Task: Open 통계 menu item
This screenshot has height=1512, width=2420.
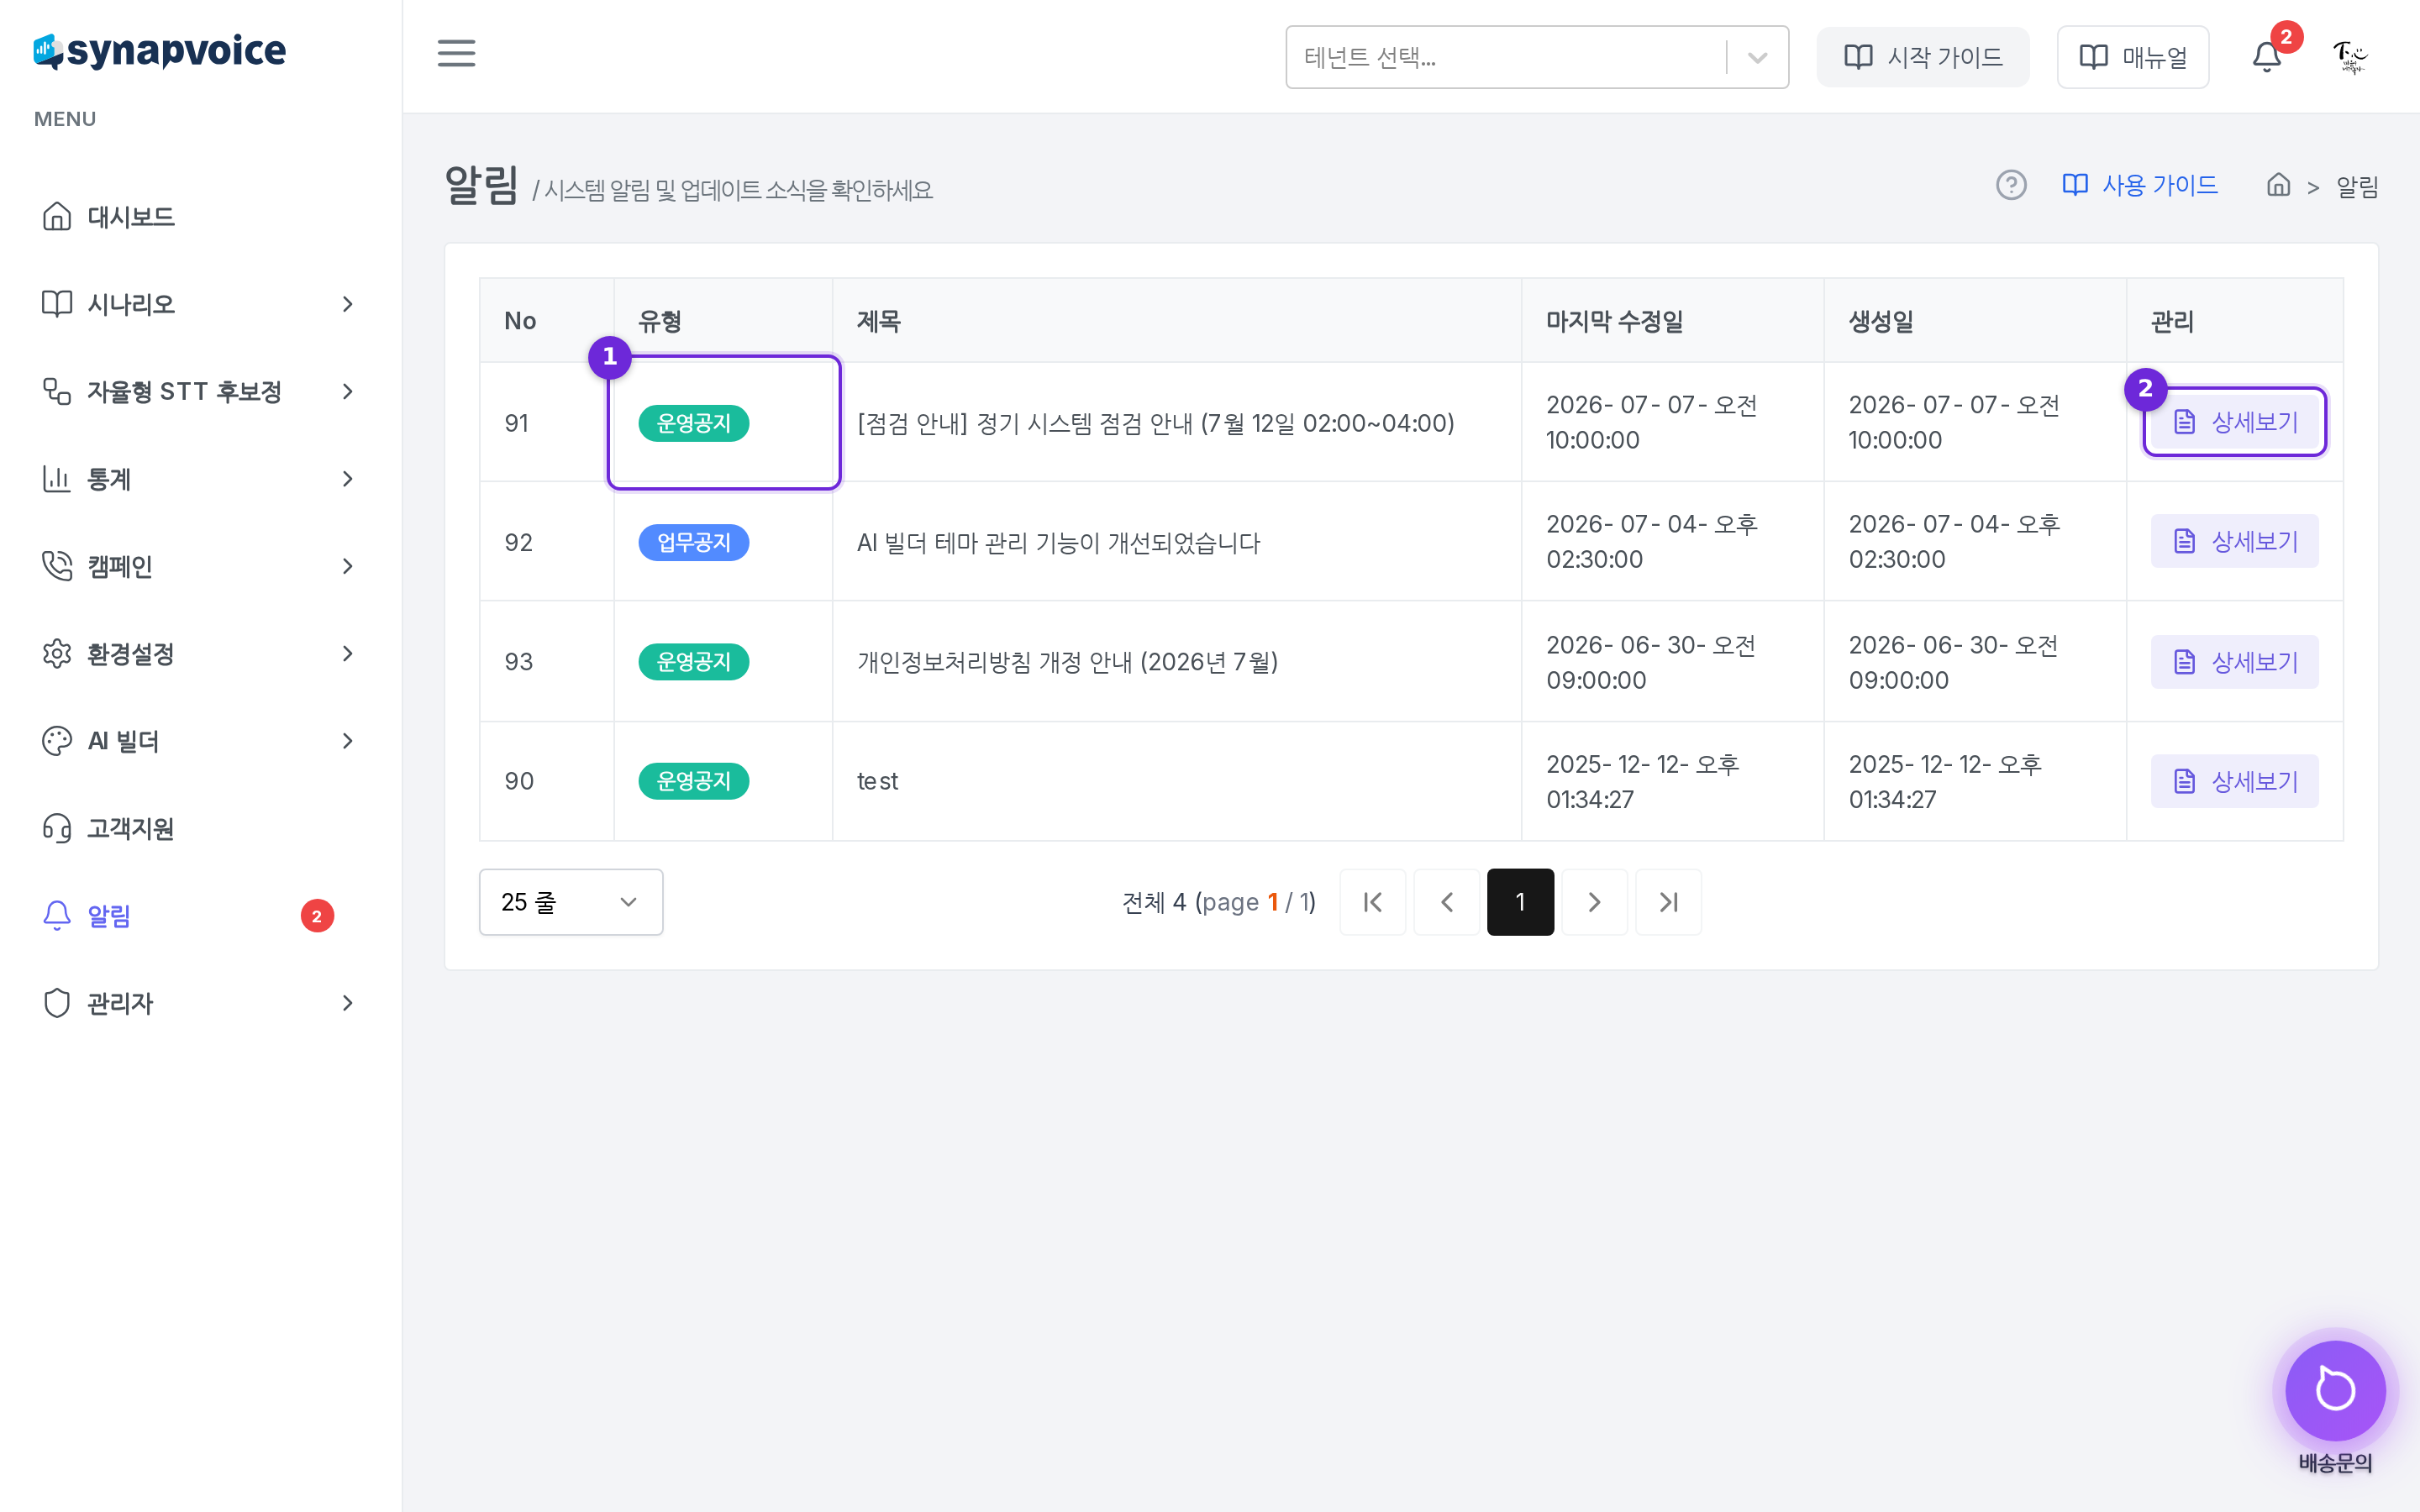Action: click(x=200, y=479)
